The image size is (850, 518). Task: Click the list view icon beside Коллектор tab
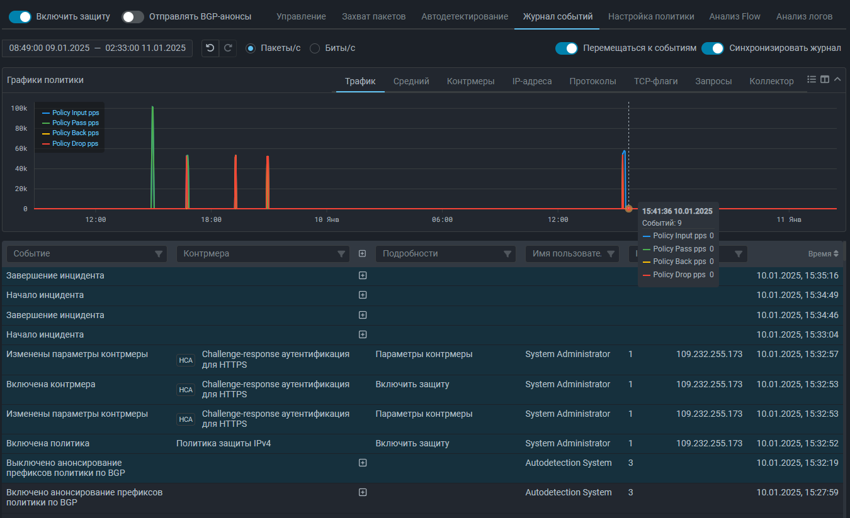point(812,79)
